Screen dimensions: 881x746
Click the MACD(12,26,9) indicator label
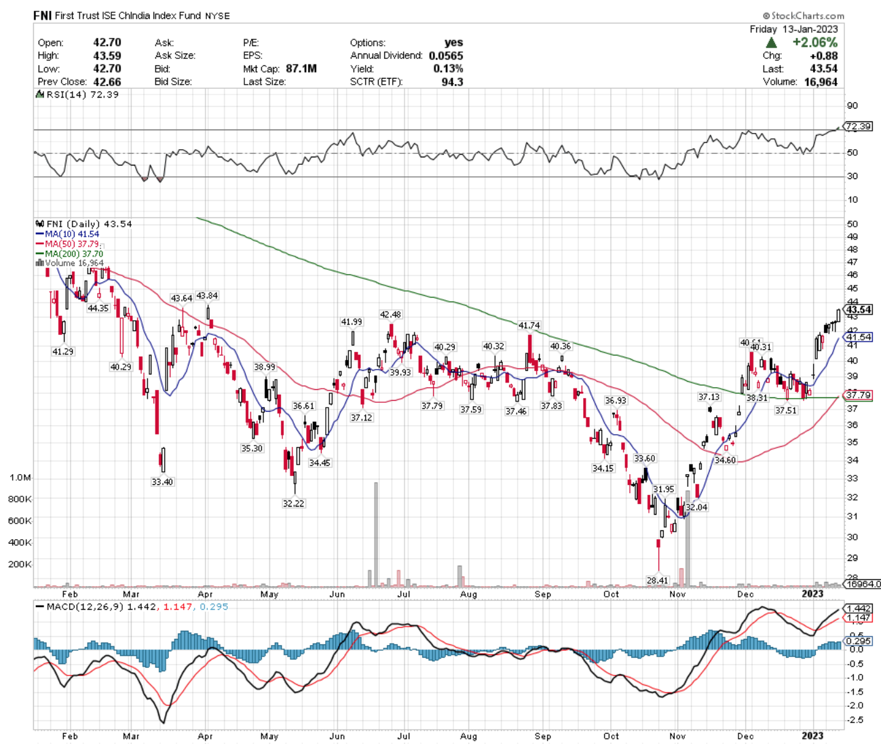[86, 607]
